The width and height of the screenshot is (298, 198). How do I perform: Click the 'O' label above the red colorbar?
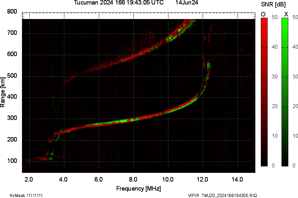pyautogui.click(x=263, y=15)
